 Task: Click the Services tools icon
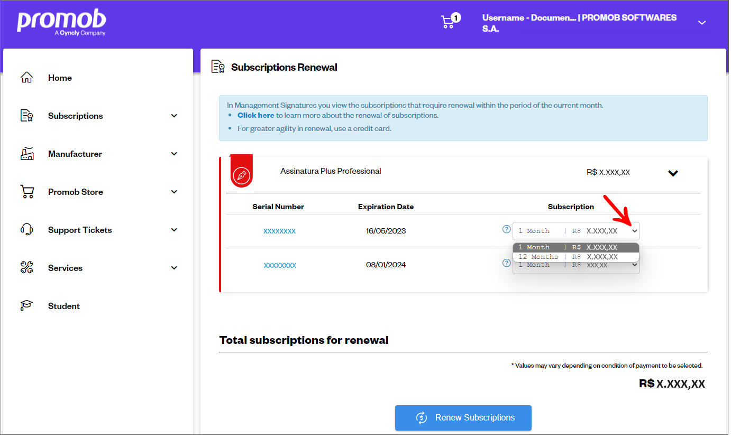pyautogui.click(x=27, y=268)
